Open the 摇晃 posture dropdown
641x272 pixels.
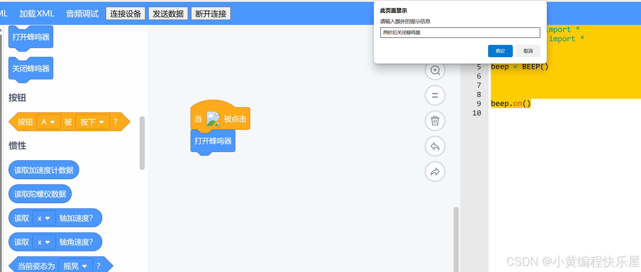[75, 266]
